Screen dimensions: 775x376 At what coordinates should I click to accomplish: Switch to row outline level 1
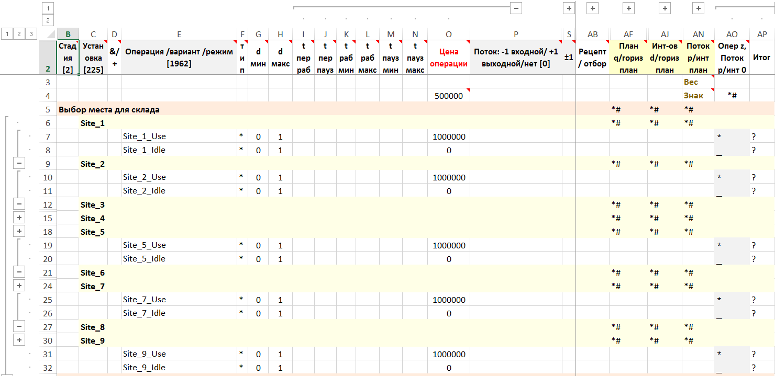click(x=6, y=34)
